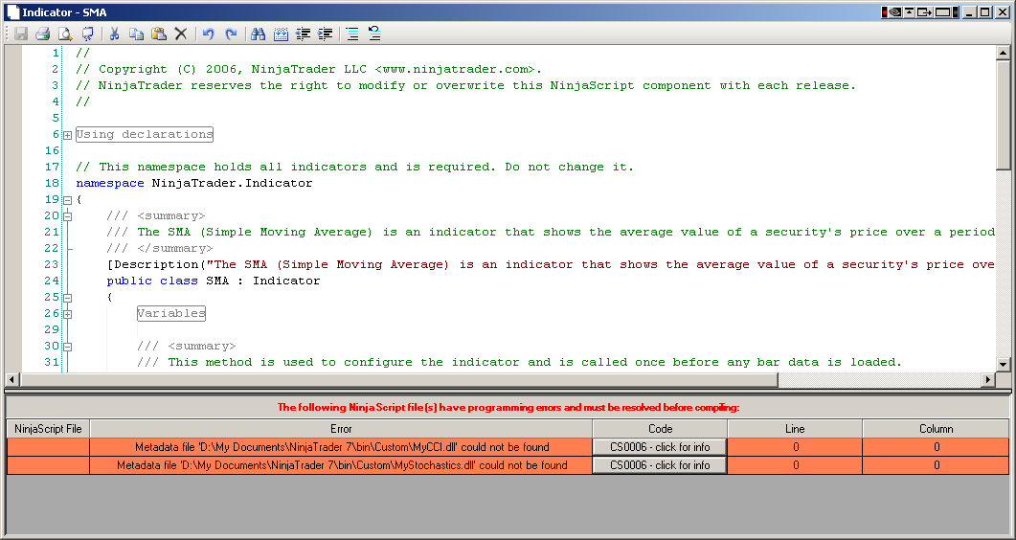Minimize the Indicator - SMA window
Screen dimensions: 1016x540
click(x=969, y=12)
